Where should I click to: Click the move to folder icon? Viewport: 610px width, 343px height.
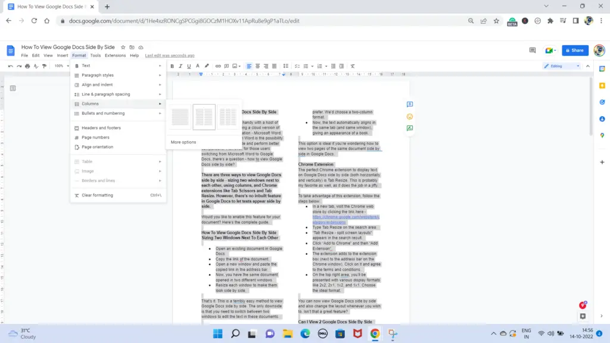(132, 47)
